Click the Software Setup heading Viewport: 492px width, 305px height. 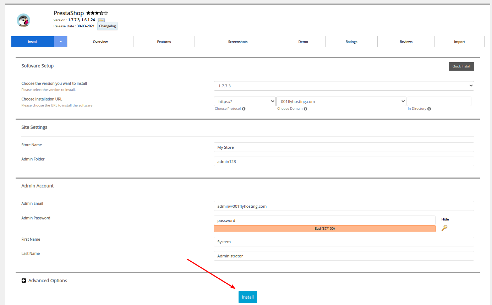click(x=38, y=66)
